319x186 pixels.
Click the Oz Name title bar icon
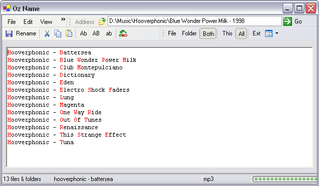(x=7, y=8)
